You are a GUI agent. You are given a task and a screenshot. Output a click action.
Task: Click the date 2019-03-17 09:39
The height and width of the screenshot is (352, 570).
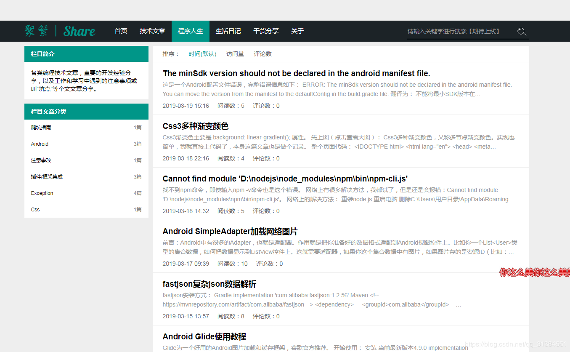pyautogui.click(x=186, y=264)
